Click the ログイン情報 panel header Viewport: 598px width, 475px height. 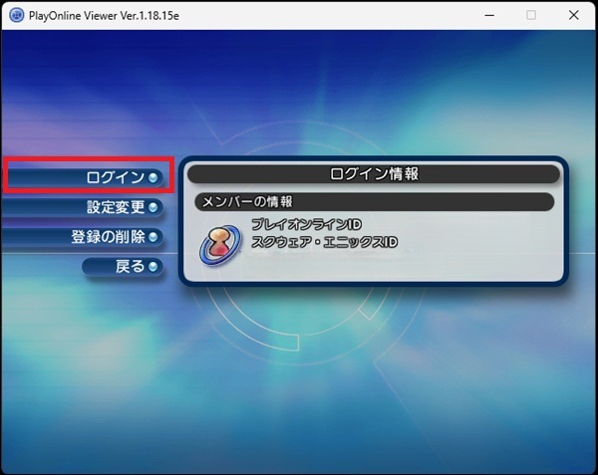coord(374,174)
